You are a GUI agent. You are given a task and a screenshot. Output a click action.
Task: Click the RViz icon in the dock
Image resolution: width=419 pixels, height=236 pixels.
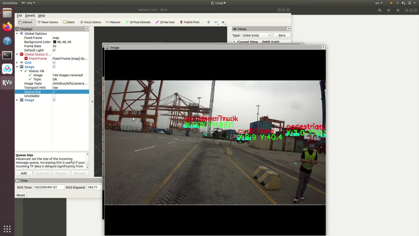click(7, 83)
